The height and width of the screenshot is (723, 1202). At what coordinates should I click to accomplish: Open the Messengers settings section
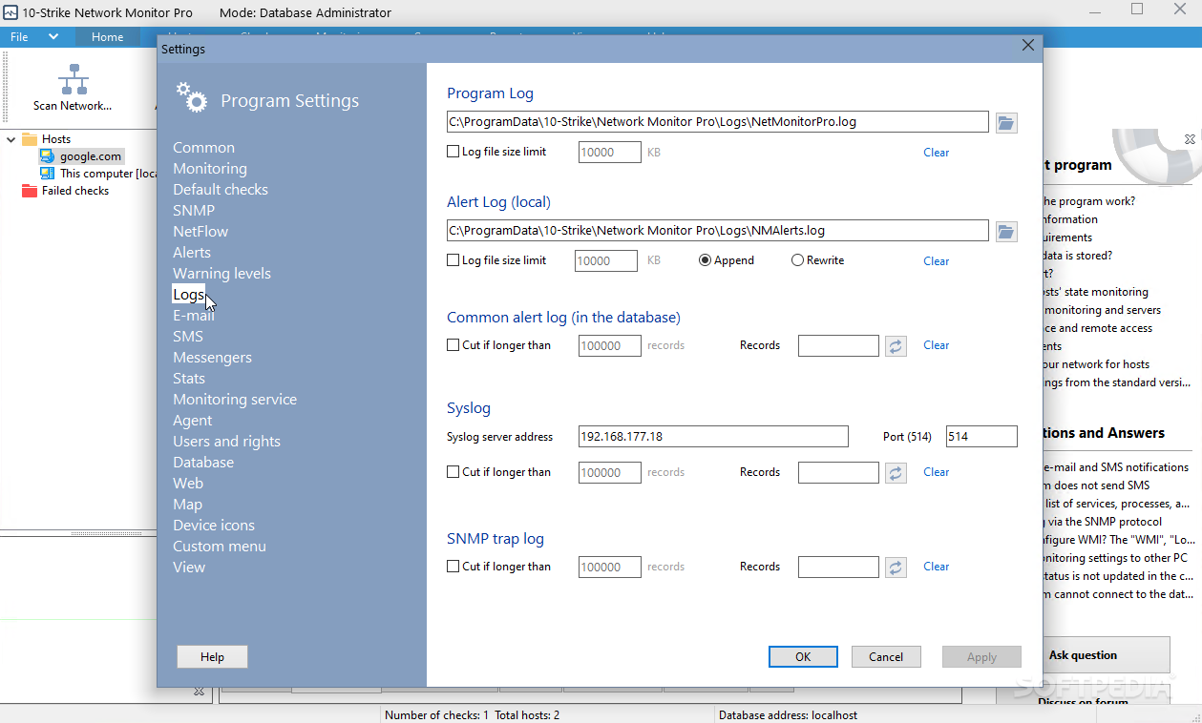click(x=212, y=358)
